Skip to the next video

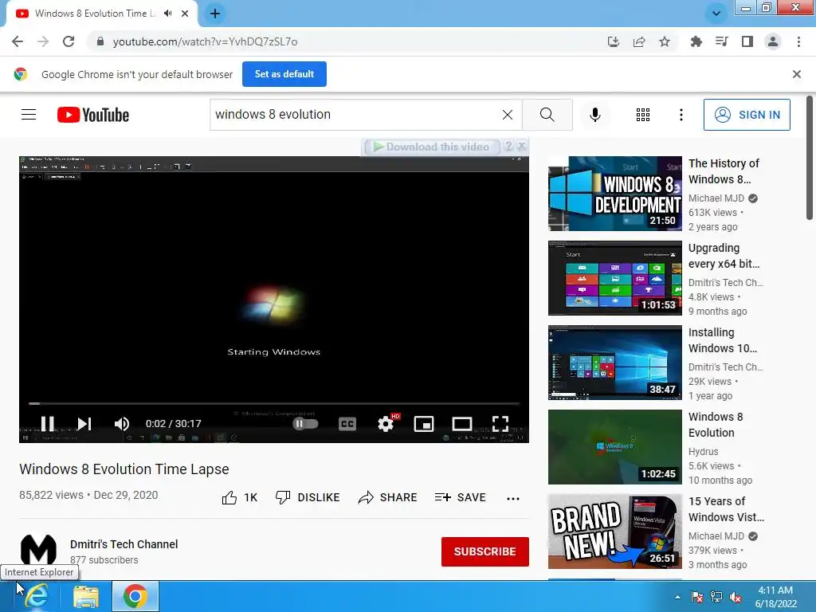[84, 424]
